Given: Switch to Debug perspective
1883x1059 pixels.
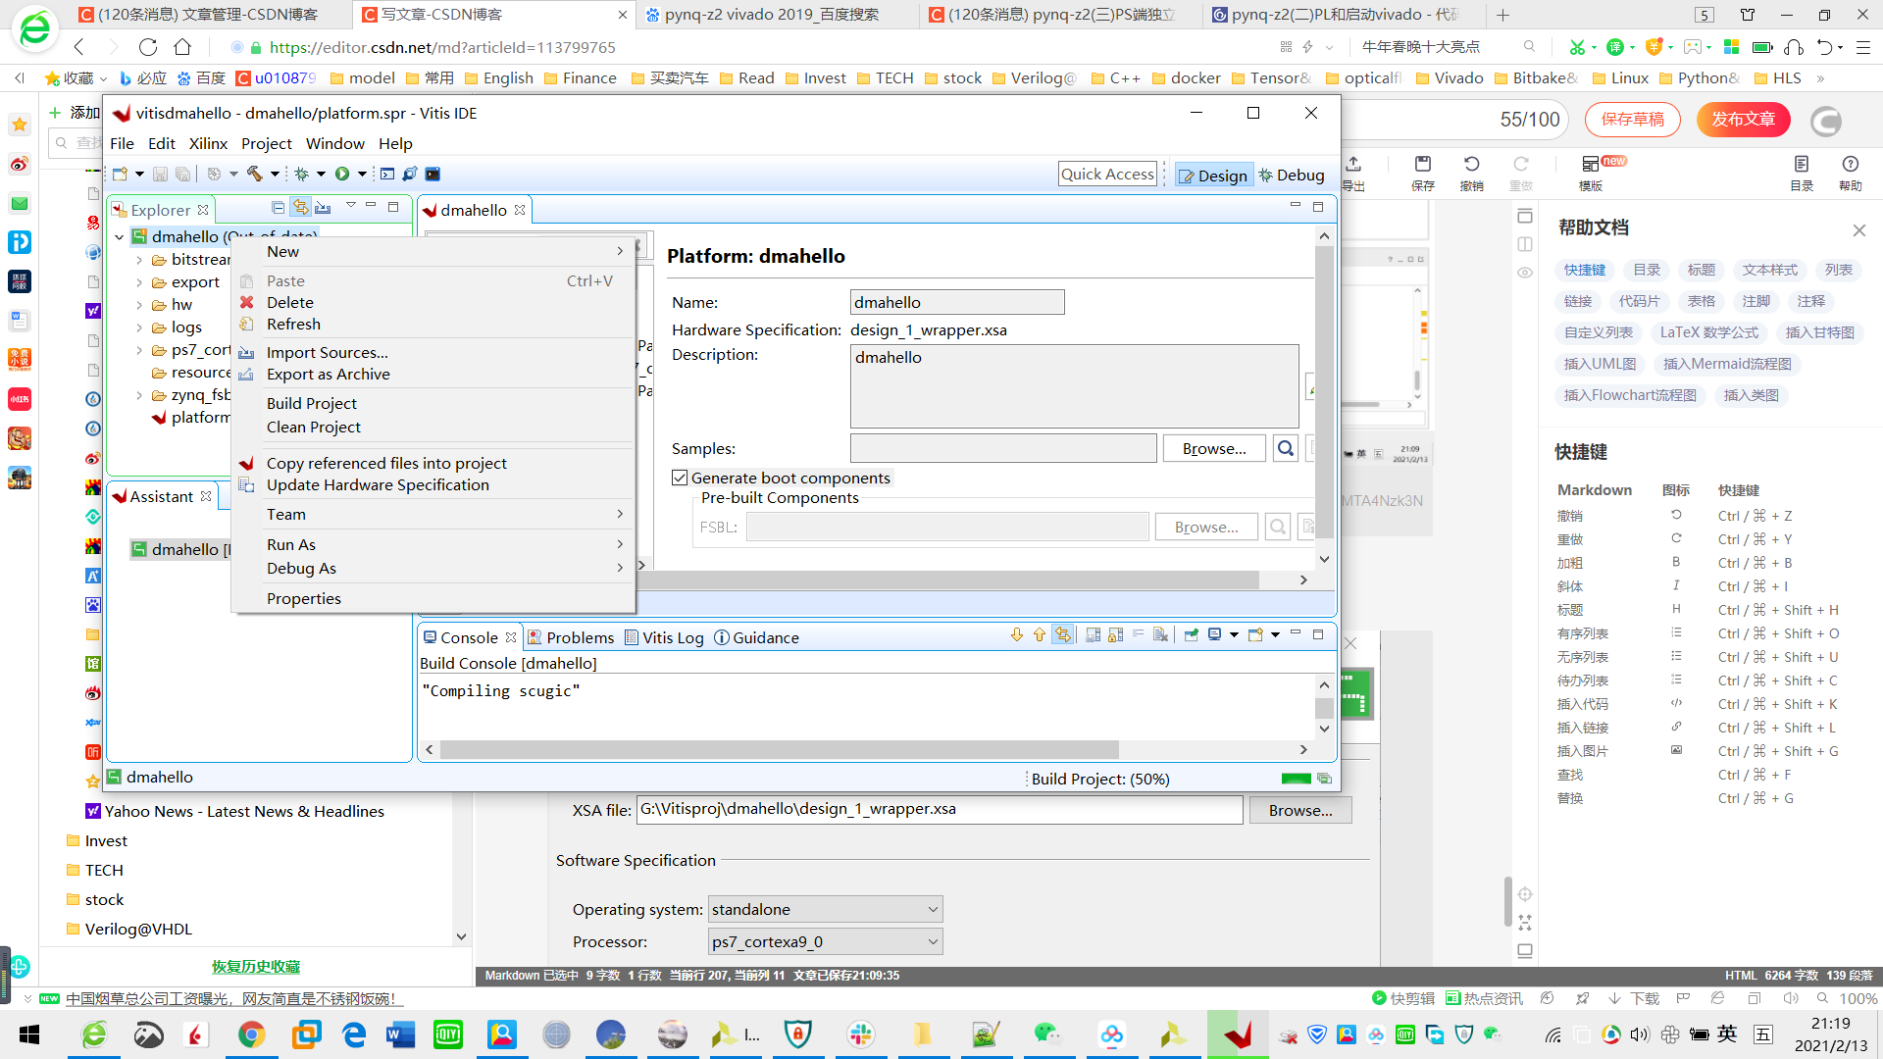Looking at the screenshot, I should pyautogui.click(x=1292, y=175).
